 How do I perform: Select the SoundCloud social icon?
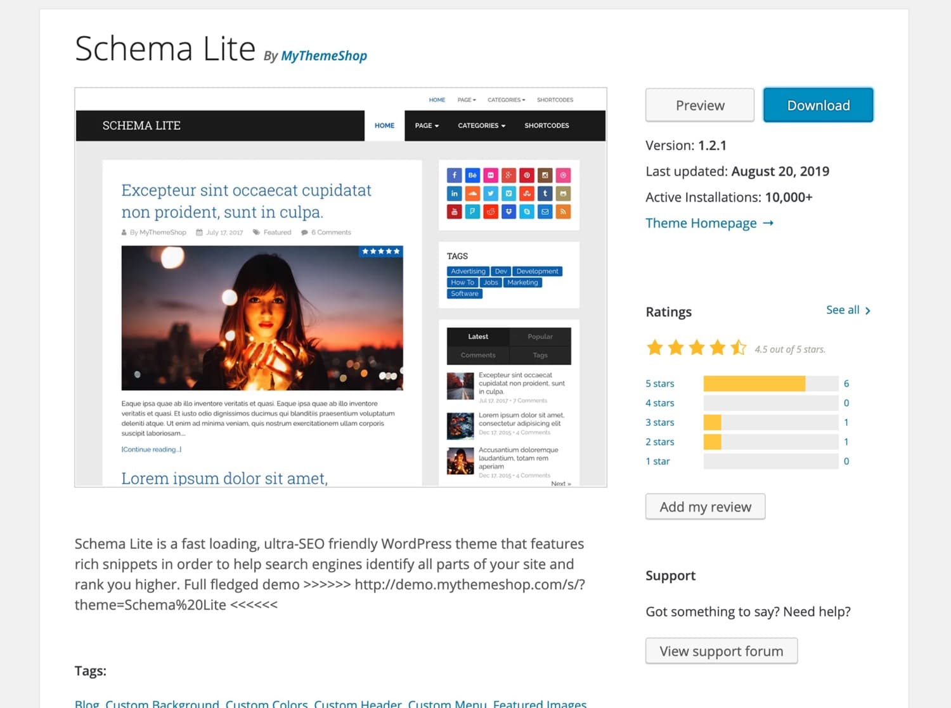pos(472,193)
